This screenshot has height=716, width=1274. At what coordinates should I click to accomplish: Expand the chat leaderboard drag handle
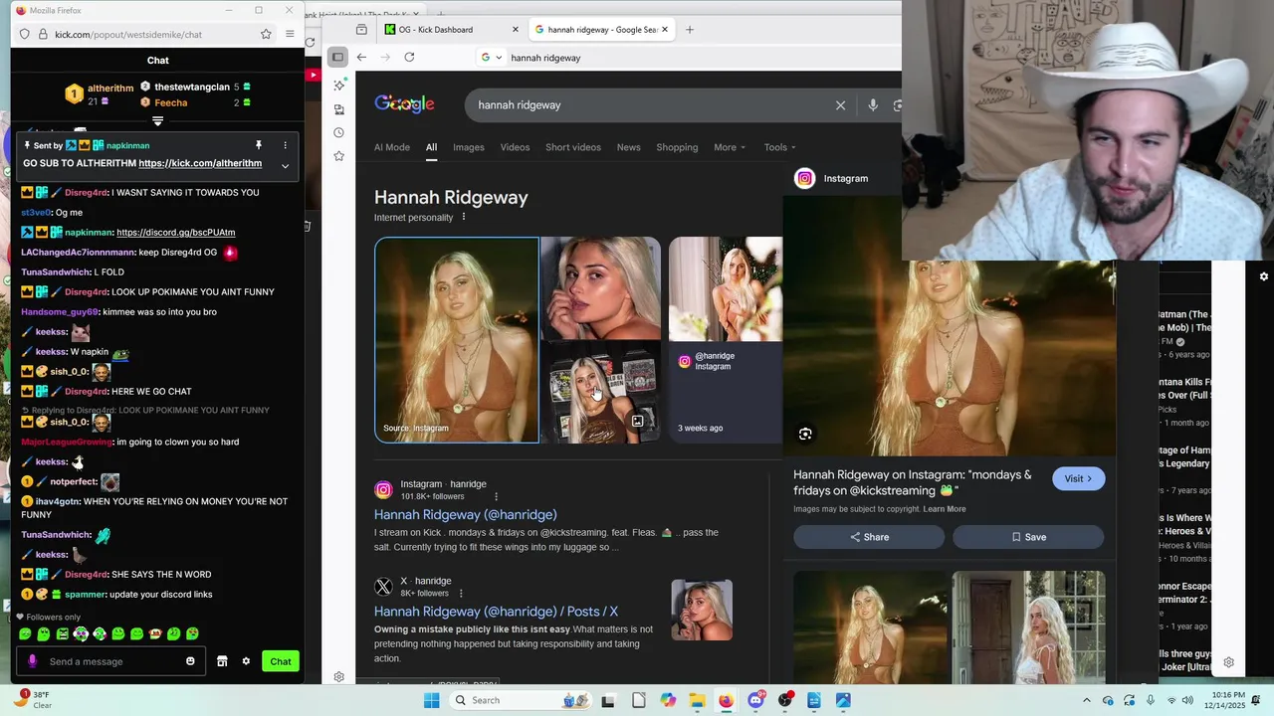click(157, 121)
